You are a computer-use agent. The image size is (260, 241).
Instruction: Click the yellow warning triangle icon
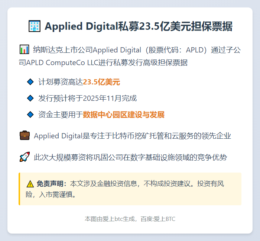coord(30,184)
